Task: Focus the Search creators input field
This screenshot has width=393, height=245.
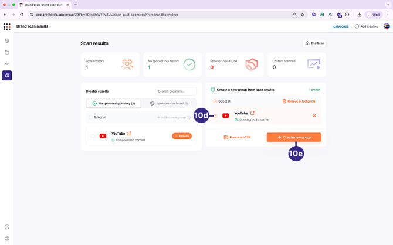Action: pos(176,91)
